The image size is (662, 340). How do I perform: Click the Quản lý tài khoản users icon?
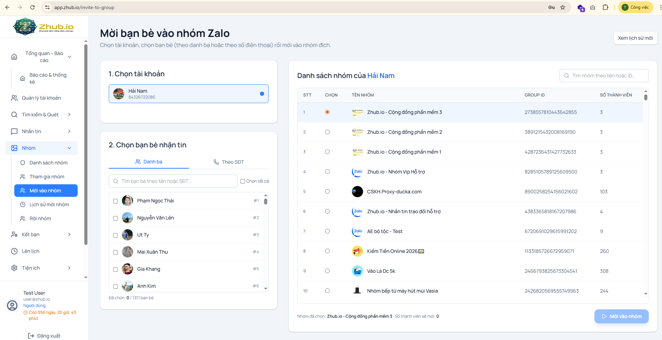coord(14,98)
